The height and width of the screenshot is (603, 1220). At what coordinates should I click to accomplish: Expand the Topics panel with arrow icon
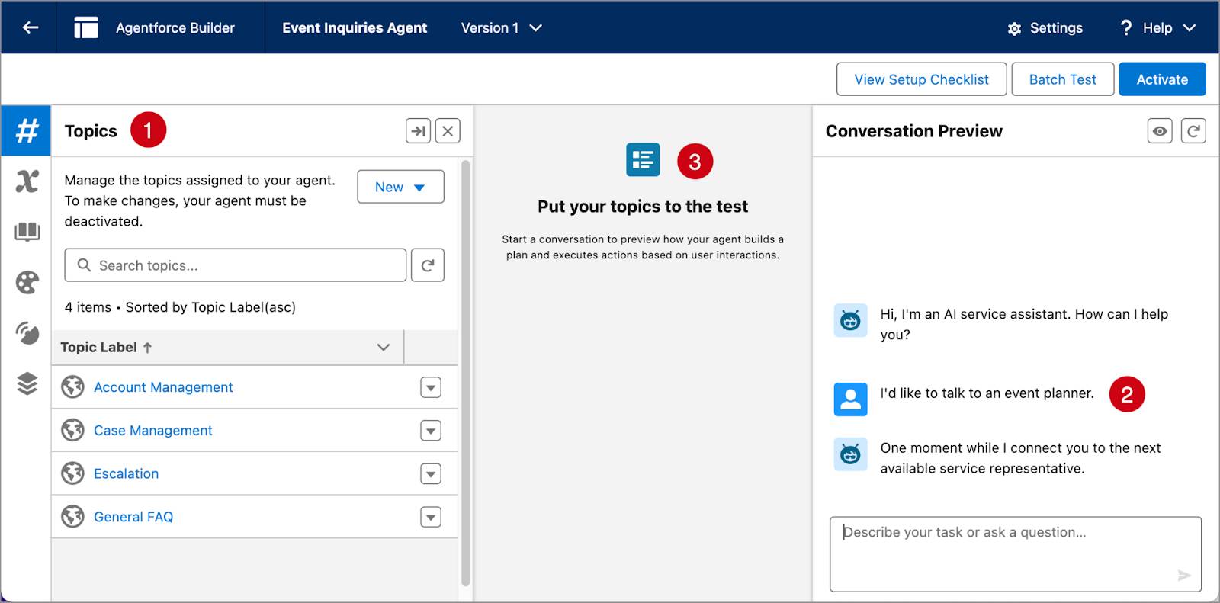(418, 131)
